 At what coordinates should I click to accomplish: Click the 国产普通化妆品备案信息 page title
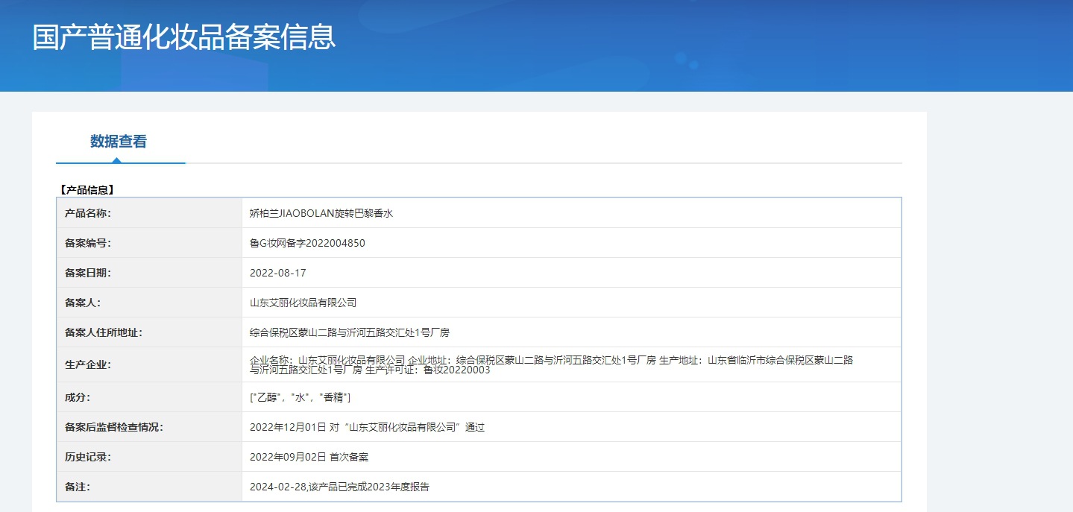(184, 37)
